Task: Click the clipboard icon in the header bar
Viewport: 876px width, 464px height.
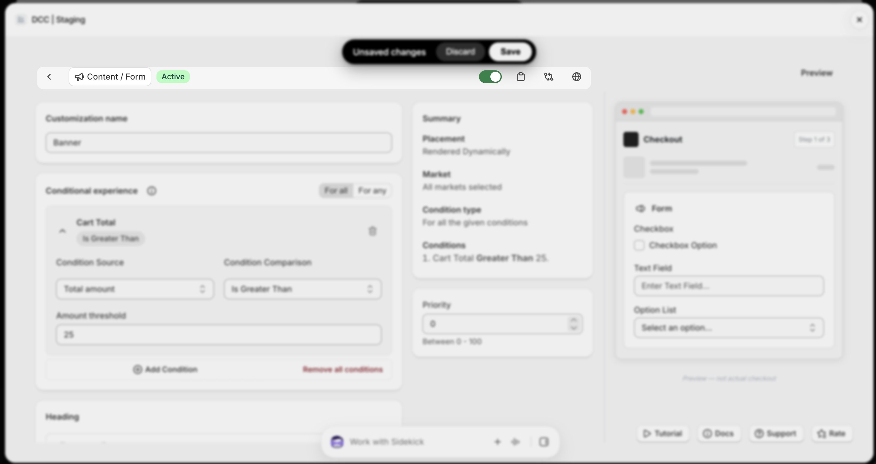Action: point(521,77)
